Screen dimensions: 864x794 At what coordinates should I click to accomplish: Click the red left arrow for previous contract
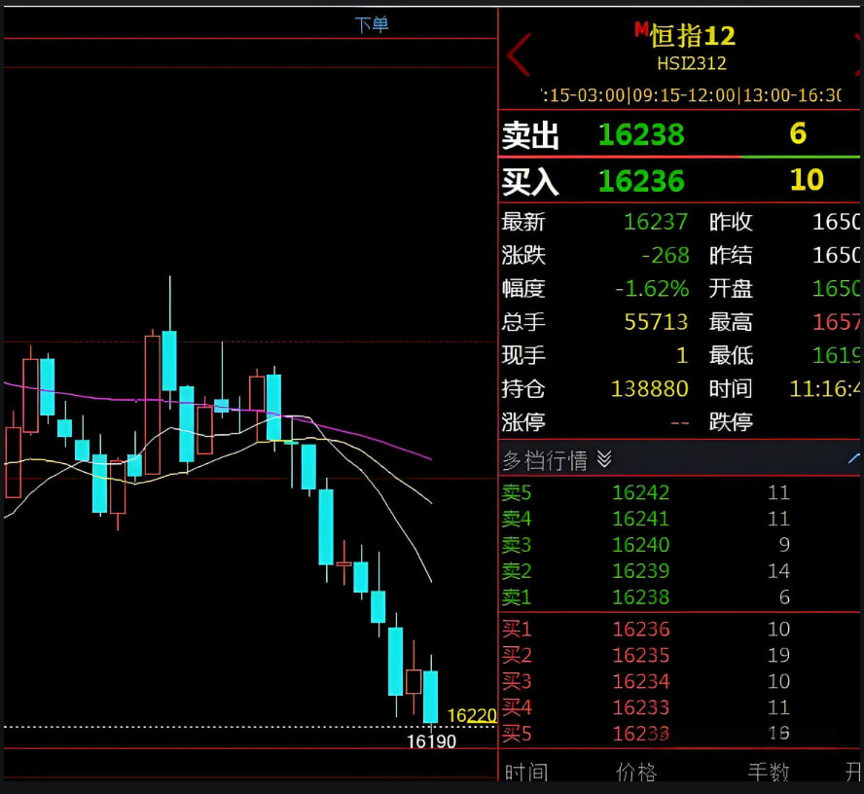click(519, 54)
